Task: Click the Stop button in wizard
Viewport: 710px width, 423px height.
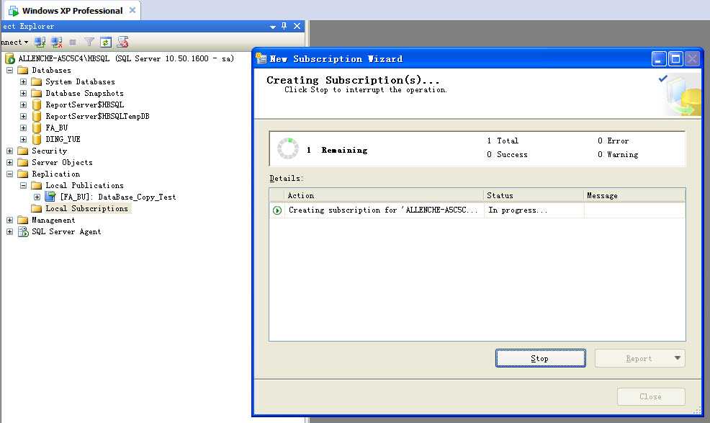Action: pyautogui.click(x=540, y=358)
